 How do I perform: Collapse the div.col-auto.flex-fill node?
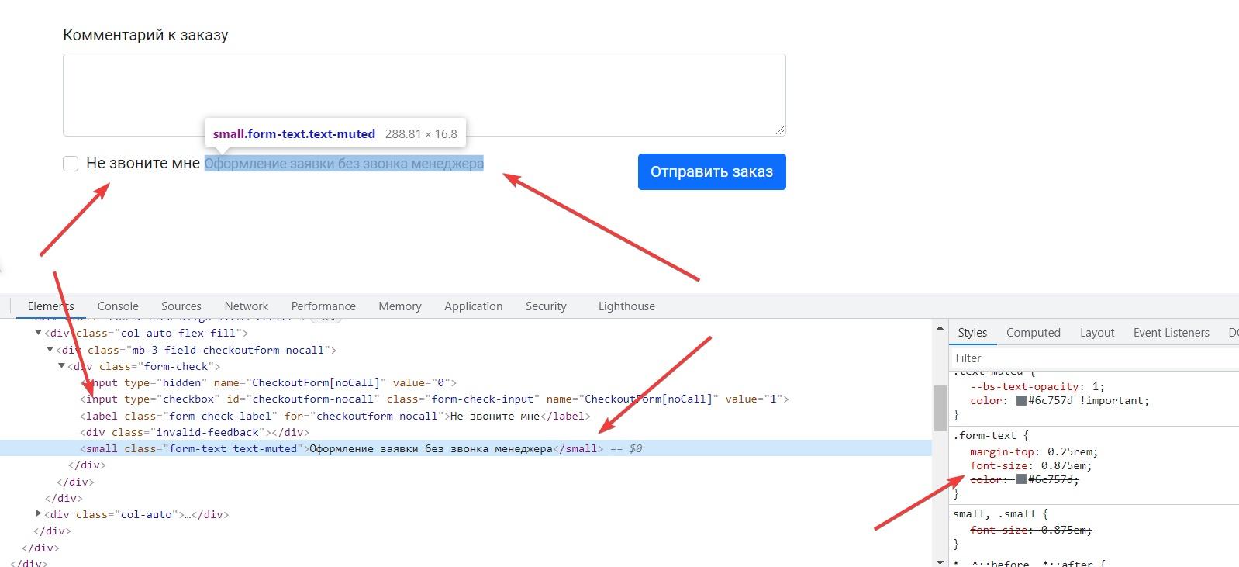(38, 333)
